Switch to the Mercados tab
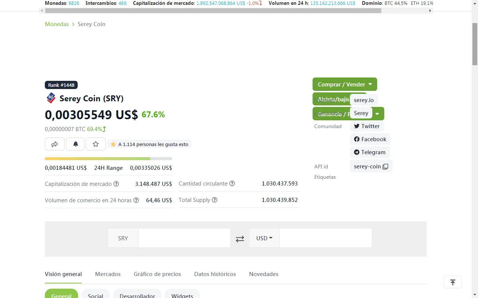Image resolution: width=478 pixels, height=298 pixels. [x=108, y=274]
